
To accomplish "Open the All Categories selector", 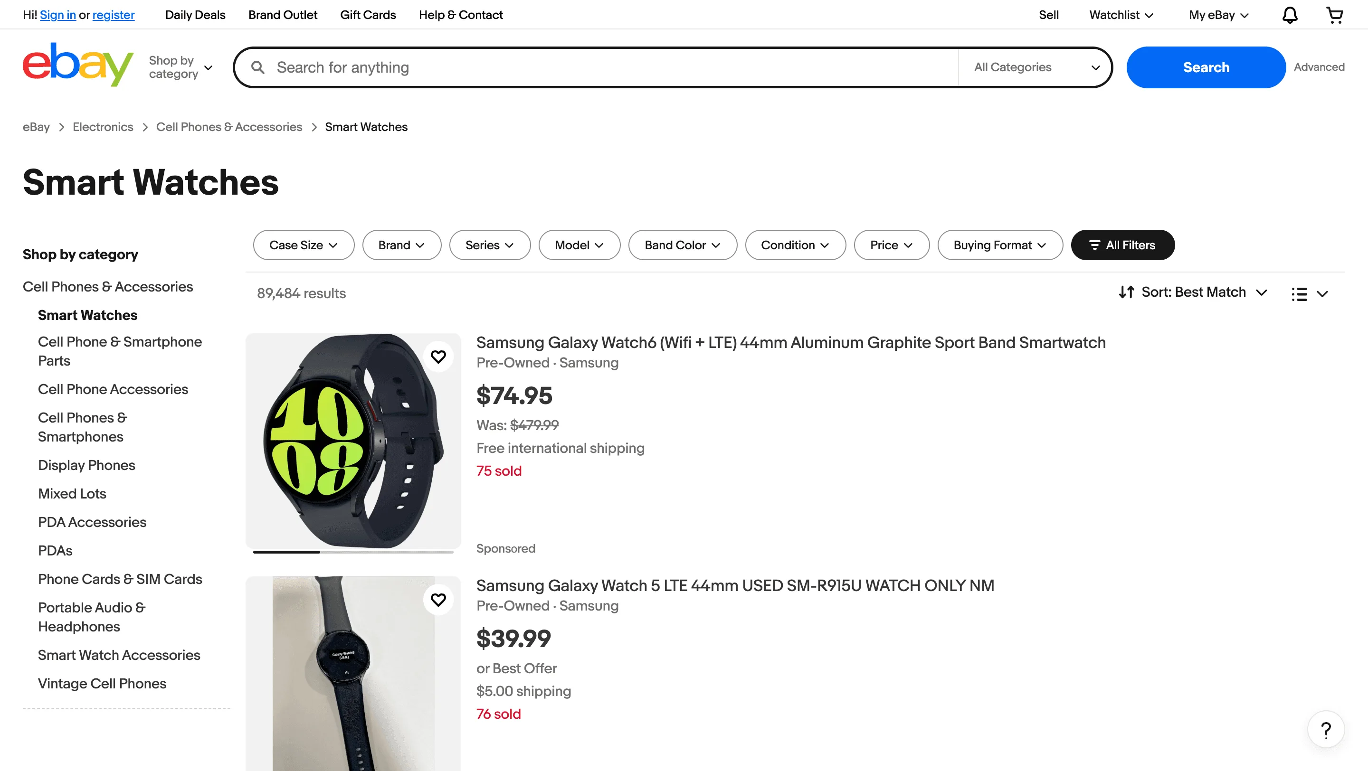I will tap(1035, 67).
